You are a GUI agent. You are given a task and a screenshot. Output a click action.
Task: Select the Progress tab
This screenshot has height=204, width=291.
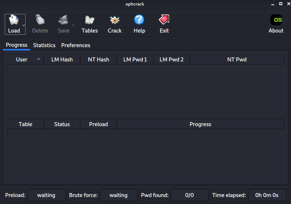[x=16, y=45]
